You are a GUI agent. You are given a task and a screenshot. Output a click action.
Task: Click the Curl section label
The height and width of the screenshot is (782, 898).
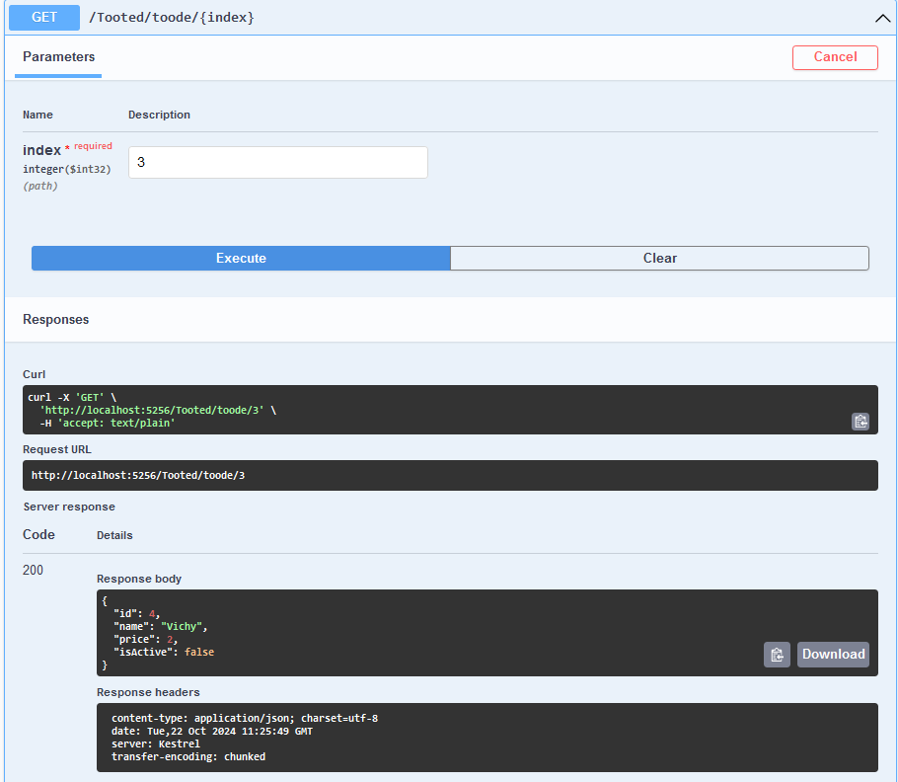click(x=34, y=374)
